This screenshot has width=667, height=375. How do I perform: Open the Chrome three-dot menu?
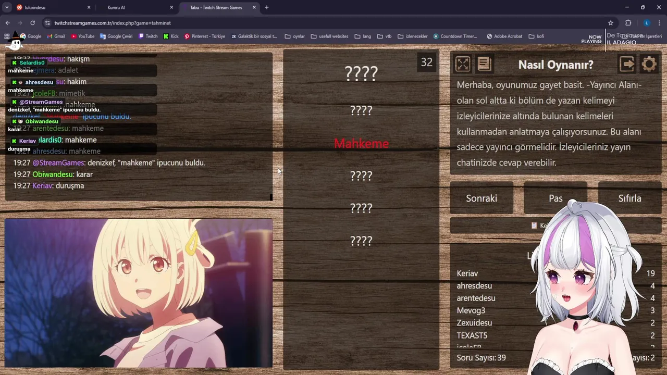click(x=660, y=23)
